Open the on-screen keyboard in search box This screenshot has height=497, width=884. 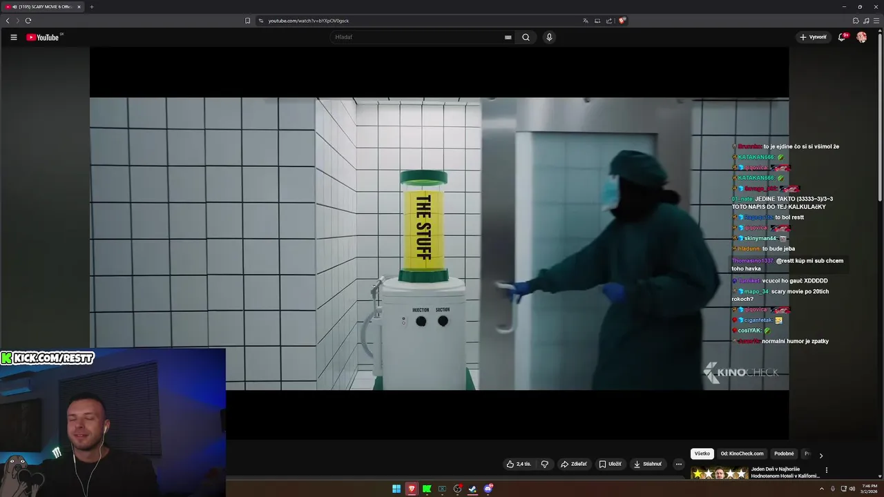(508, 37)
